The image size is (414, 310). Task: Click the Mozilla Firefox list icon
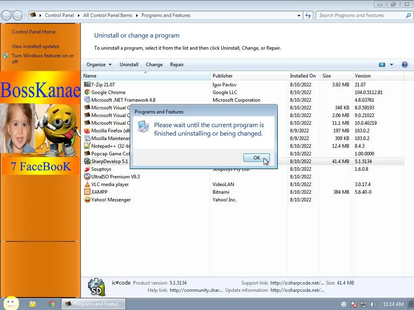pyautogui.click(x=87, y=130)
